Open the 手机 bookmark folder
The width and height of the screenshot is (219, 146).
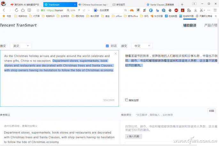tap(144, 16)
